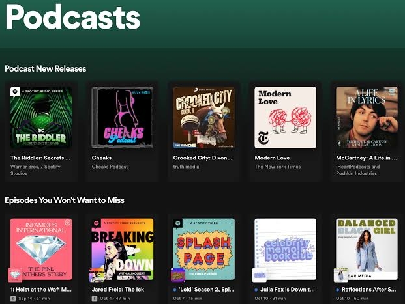Screen dimensions: 405x304
Task: Click unplayed blue dot on Loki episode
Action: click(175, 290)
